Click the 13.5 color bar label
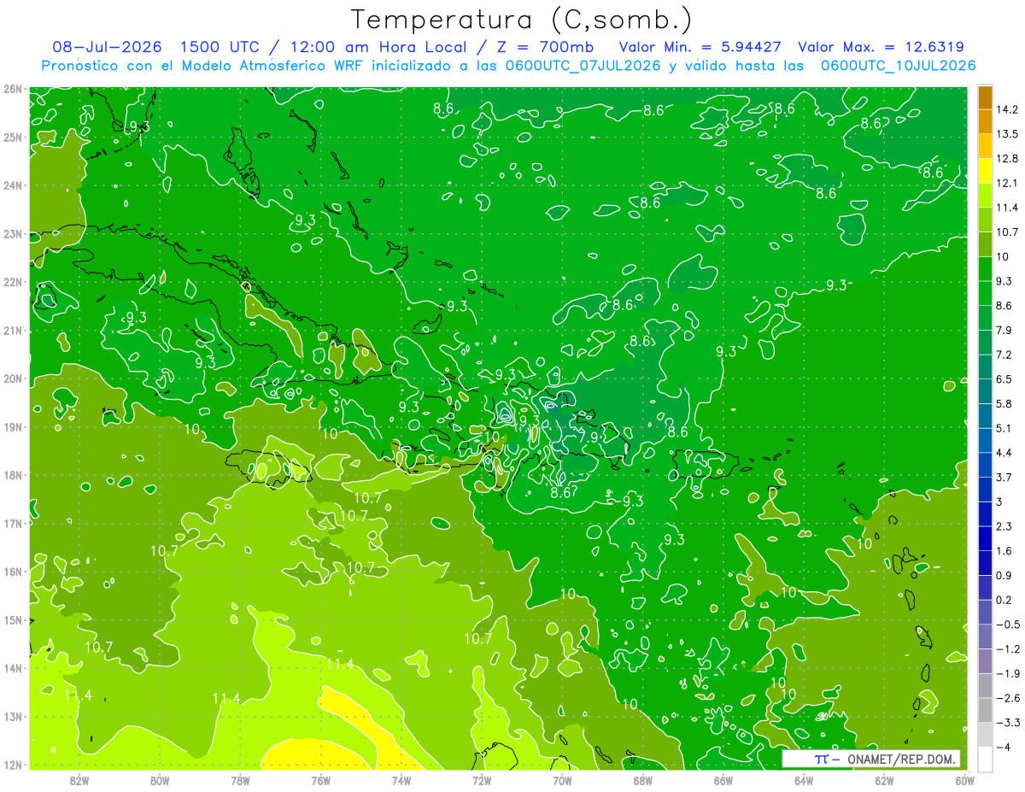 pyautogui.click(x=1008, y=134)
